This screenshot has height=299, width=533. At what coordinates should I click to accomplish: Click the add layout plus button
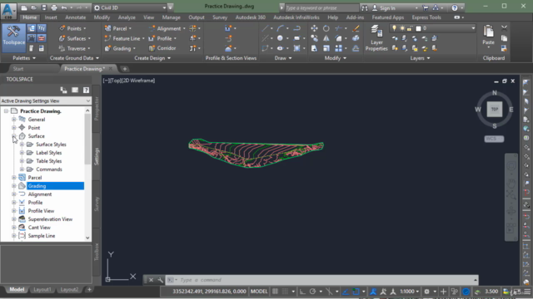pyautogui.click(x=89, y=290)
